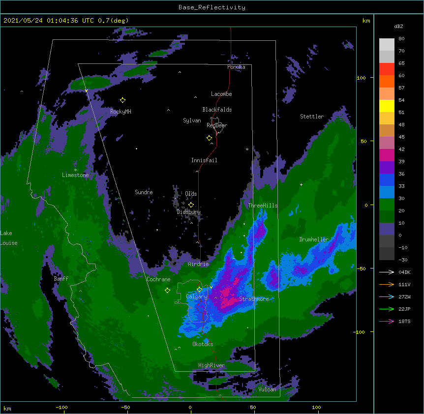424x414 pixels.
Task: Click the yellow diamond marker below Cochrane
Action: 167,291
